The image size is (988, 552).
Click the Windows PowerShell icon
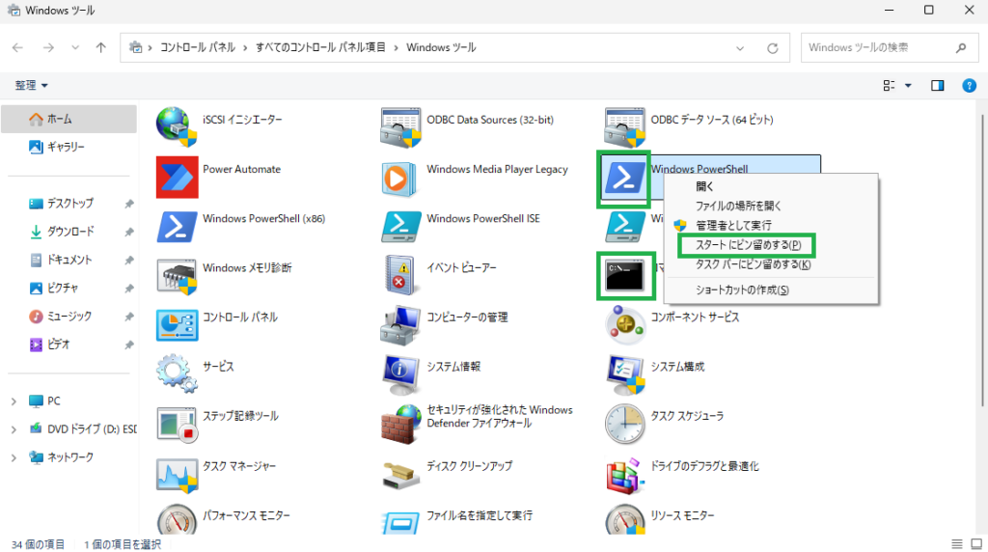[624, 179]
